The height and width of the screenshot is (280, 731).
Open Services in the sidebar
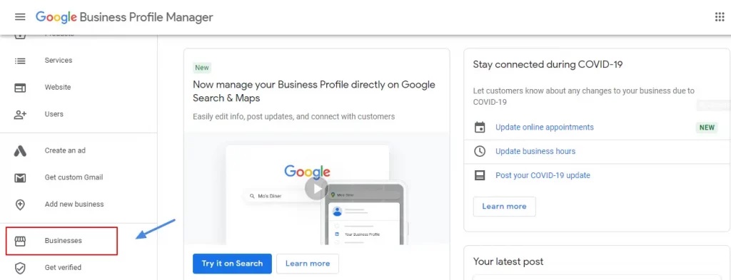click(x=59, y=61)
